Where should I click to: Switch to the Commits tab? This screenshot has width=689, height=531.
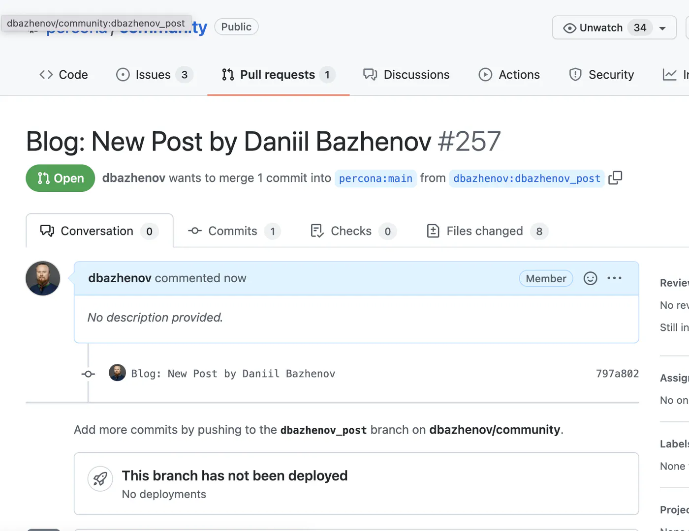coord(234,231)
